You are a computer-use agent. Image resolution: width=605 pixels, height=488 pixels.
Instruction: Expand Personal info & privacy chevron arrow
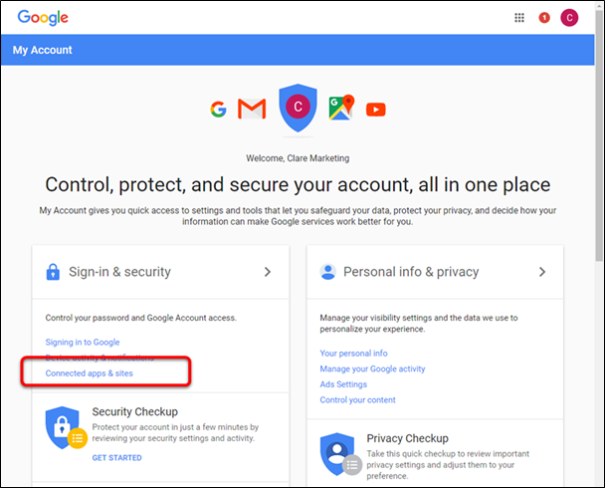(x=542, y=272)
